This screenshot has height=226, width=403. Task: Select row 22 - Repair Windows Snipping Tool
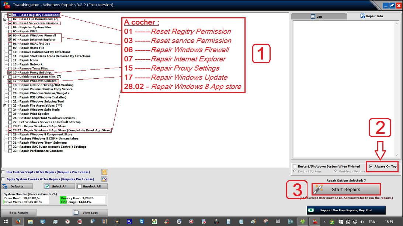click(38, 101)
